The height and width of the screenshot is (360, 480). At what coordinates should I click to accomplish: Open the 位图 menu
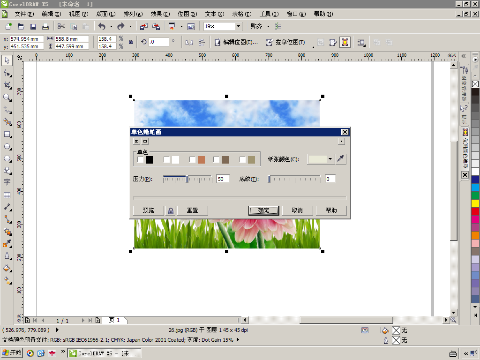click(187, 14)
